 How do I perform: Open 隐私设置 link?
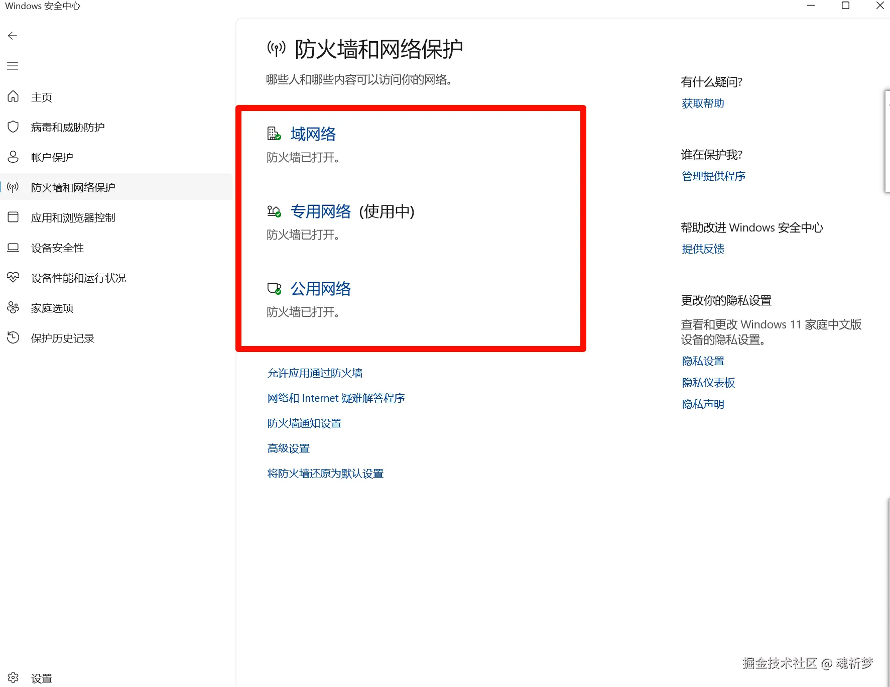(x=703, y=361)
